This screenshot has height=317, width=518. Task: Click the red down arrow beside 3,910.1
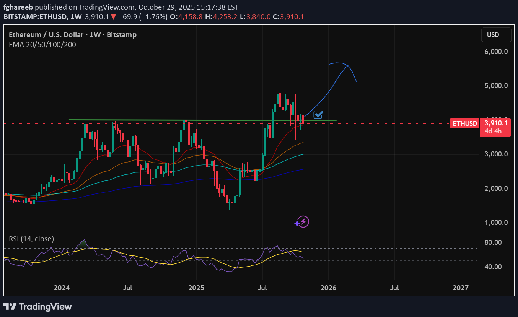[x=113, y=17]
